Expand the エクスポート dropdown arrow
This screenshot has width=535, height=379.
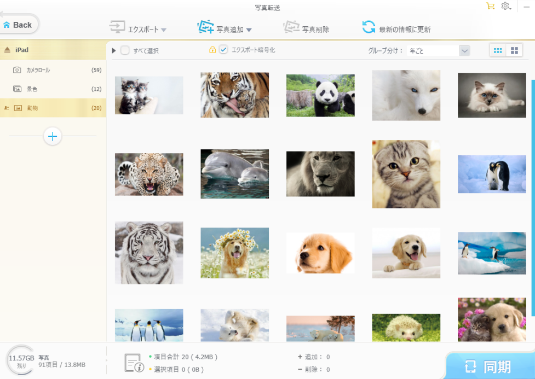pyautogui.click(x=164, y=30)
